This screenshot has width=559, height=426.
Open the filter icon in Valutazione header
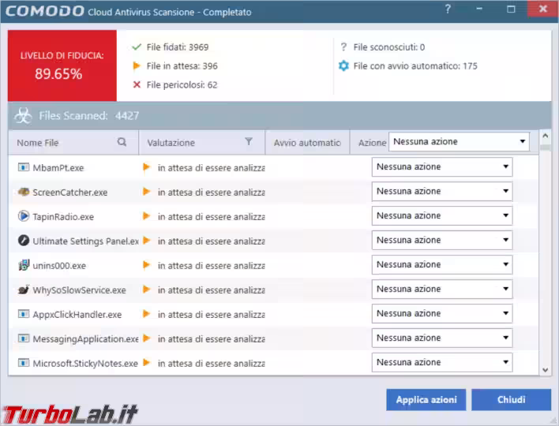point(249,142)
